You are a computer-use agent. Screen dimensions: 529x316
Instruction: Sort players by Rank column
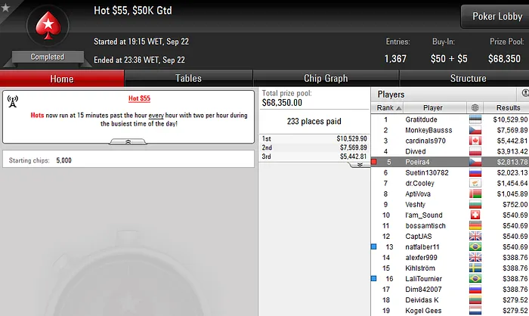(387, 107)
